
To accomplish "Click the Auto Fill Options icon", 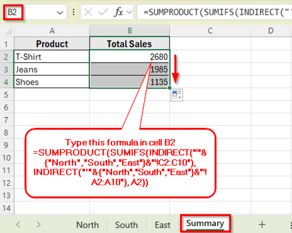I will coord(177,95).
